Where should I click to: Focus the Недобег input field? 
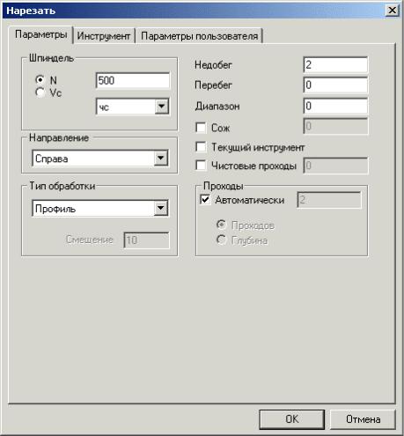[x=335, y=64]
